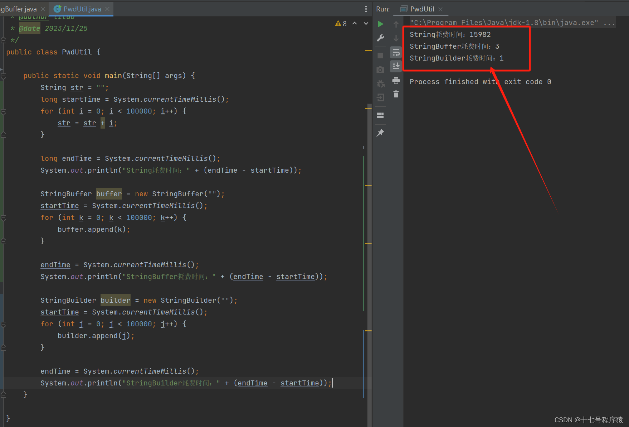629x427 pixels.
Task: Pin the Run tab with the pin icon
Action: click(x=380, y=133)
